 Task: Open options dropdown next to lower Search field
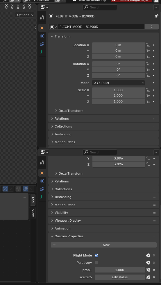coord(156,152)
